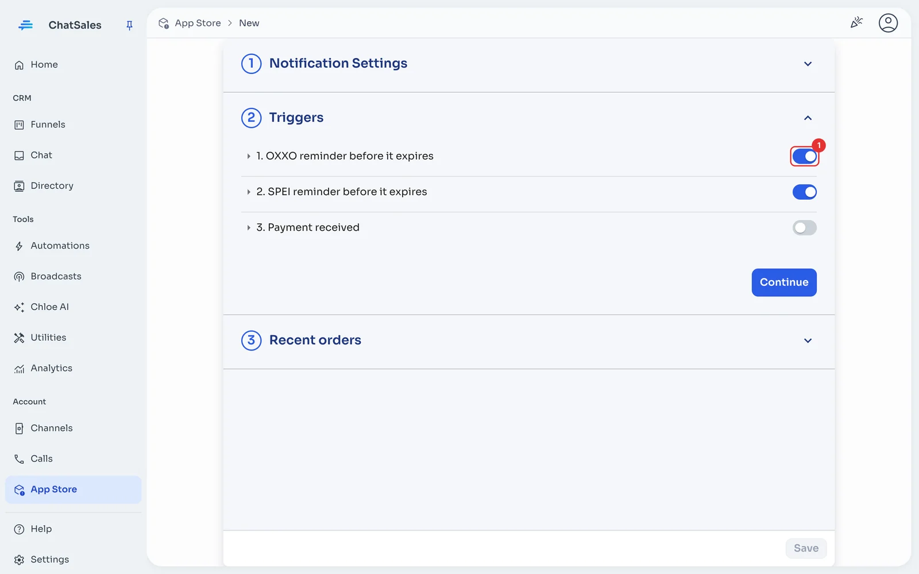The width and height of the screenshot is (919, 574).
Task: Click the ChatSales logo icon
Action: pos(25,25)
